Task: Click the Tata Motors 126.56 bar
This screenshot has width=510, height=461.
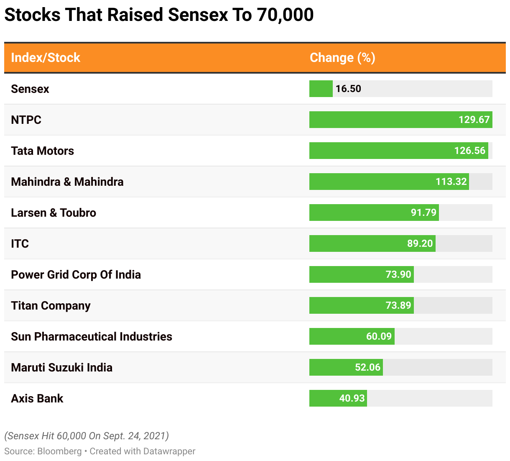Action: click(398, 151)
